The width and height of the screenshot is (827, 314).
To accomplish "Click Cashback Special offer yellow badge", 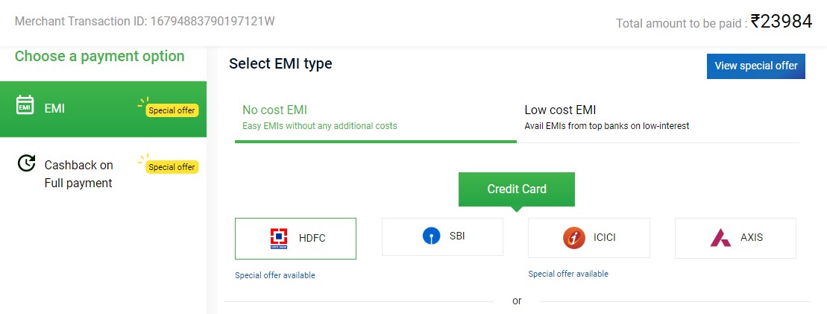I will coord(172,167).
